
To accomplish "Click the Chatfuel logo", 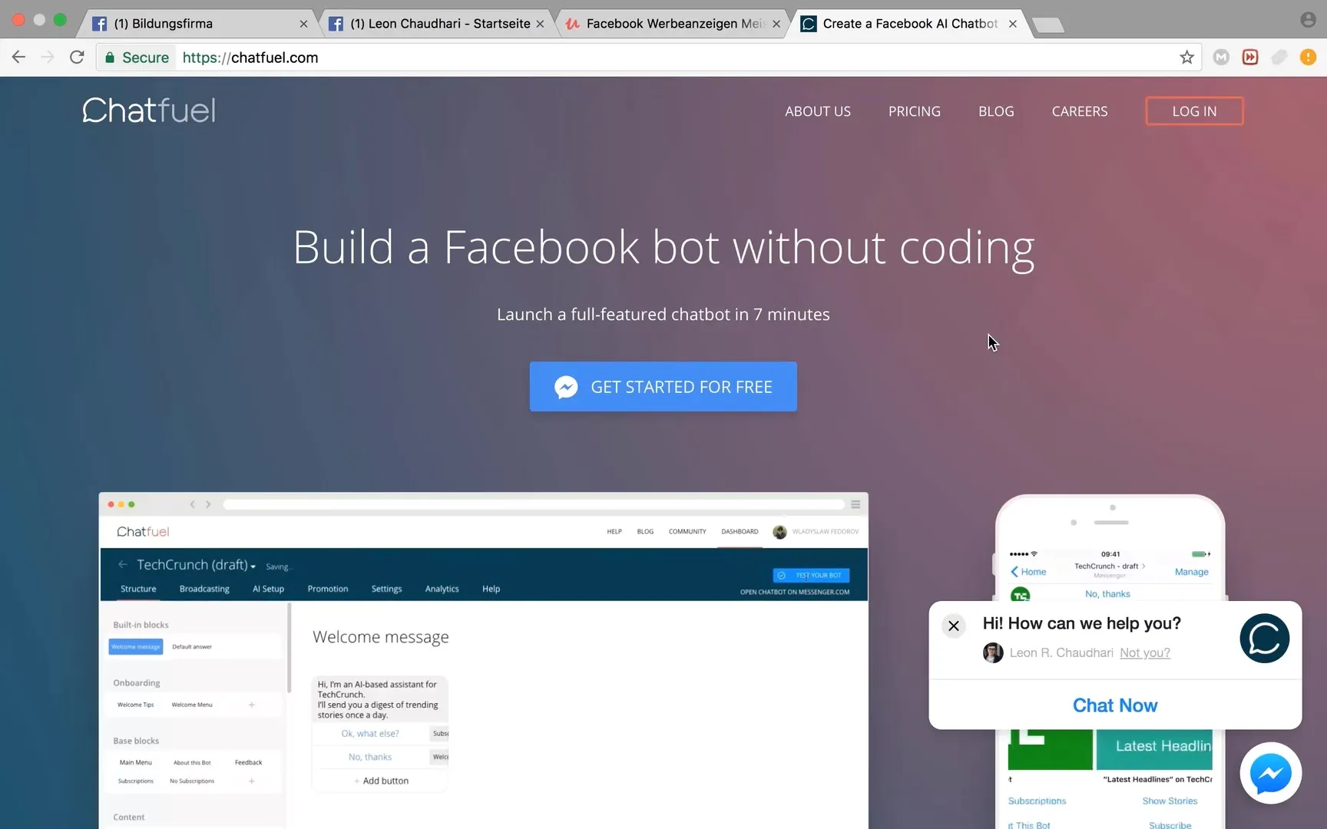I will [149, 111].
